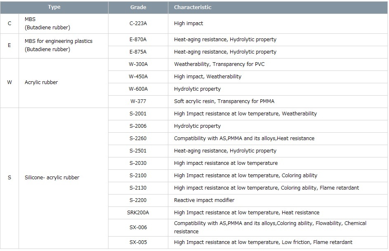Select grade E-870A

[x=138, y=40]
